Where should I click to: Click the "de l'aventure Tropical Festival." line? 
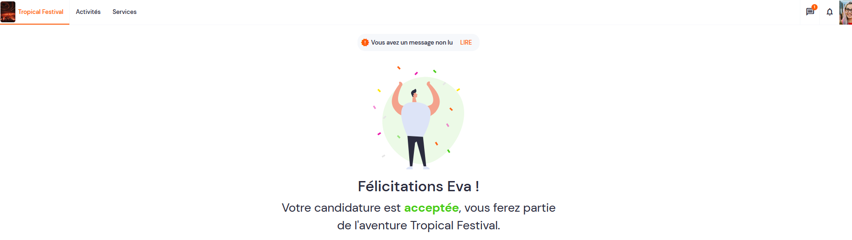(x=419, y=225)
